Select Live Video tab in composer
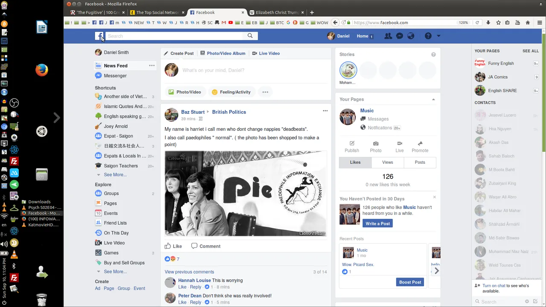Viewport: 546px width, 307px height. (266, 53)
